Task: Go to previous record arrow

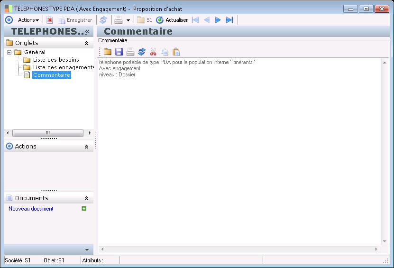Action: (x=207, y=20)
